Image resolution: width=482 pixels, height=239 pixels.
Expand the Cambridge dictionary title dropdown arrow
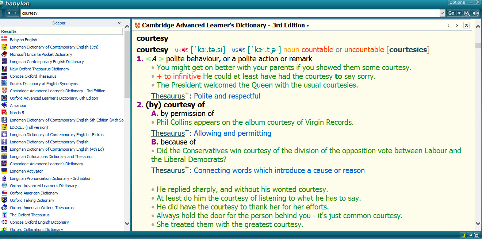(308, 26)
